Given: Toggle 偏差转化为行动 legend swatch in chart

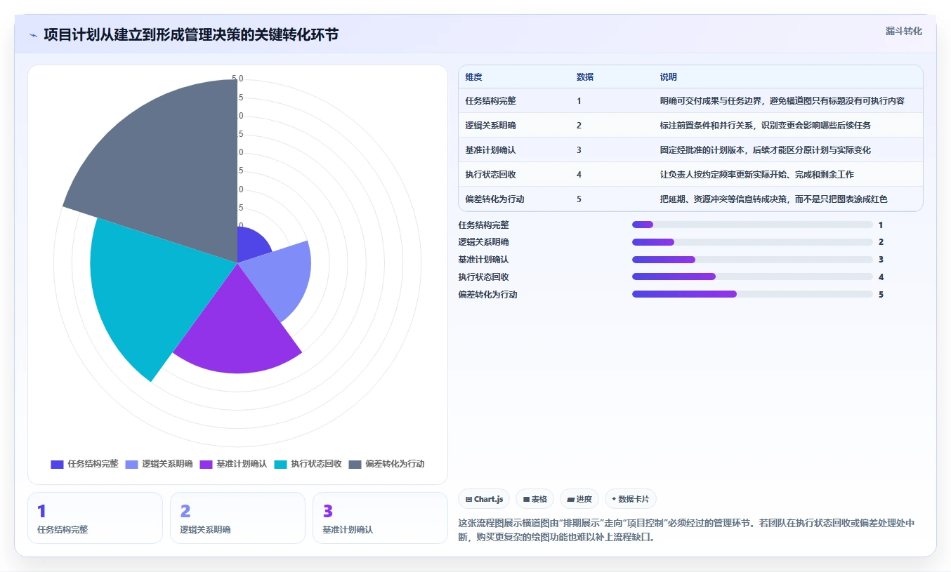Looking at the screenshot, I should 355,464.
